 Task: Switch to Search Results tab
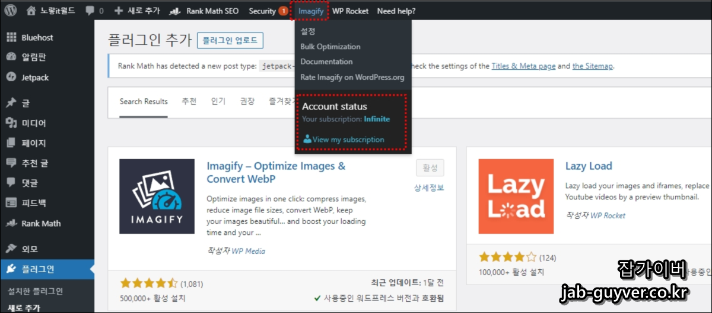(x=144, y=102)
